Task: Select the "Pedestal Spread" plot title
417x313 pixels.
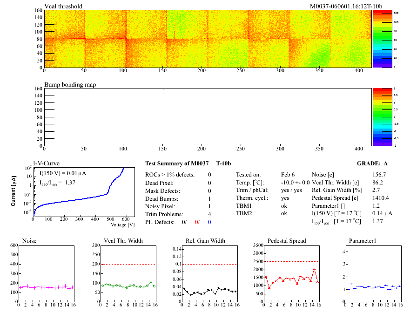Action: 287,241
